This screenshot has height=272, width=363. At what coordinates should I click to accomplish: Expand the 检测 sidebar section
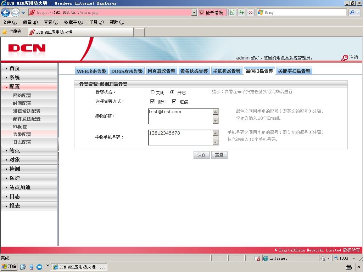click(29, 169)
